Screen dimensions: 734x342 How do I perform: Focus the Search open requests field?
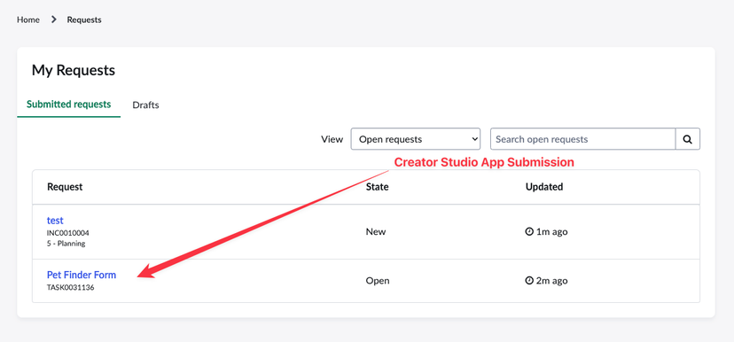click(582, 139)
